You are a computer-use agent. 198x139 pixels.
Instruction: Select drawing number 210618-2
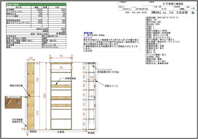(x=126, y=9)
